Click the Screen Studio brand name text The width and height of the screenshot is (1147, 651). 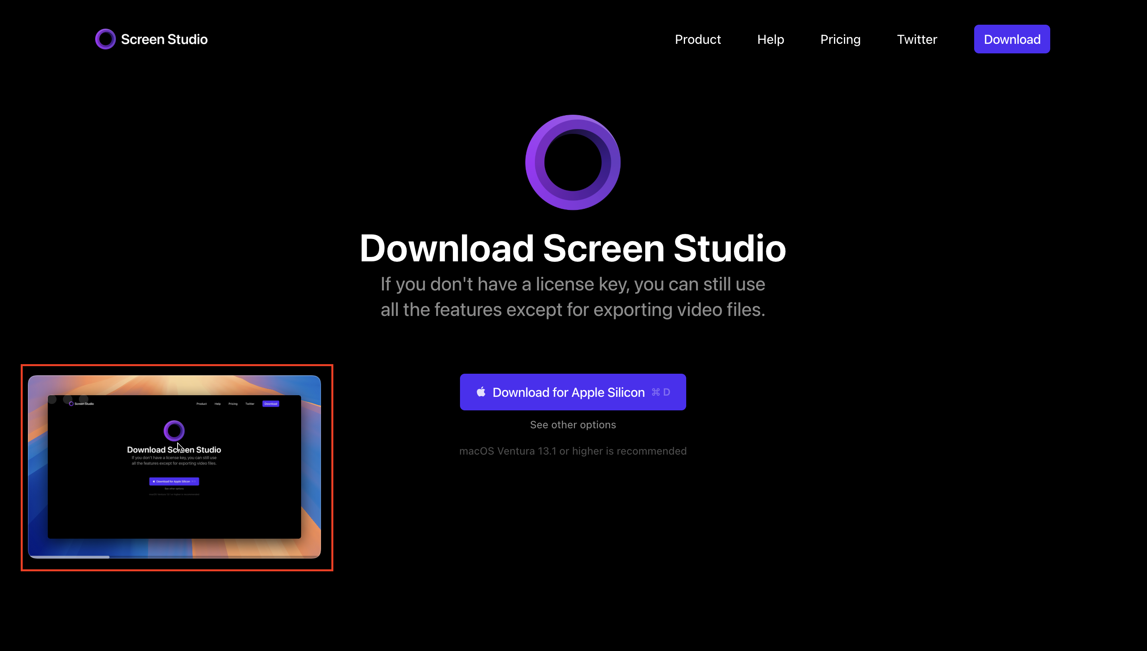tap(164, 39)
